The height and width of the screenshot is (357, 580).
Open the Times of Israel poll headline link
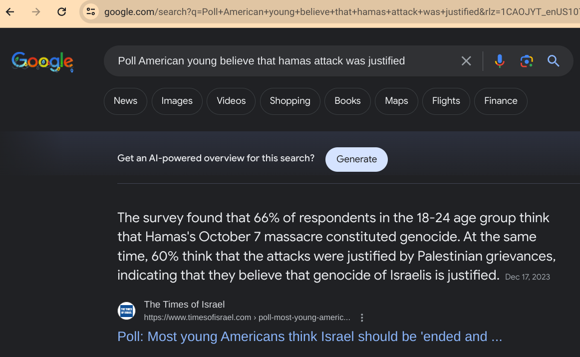[x=309, y=337]
